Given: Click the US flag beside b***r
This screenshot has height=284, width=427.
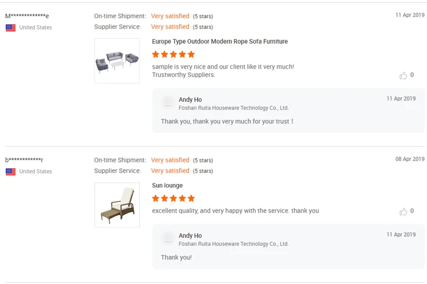Looking at the screenshot, I should coord(10,171).
